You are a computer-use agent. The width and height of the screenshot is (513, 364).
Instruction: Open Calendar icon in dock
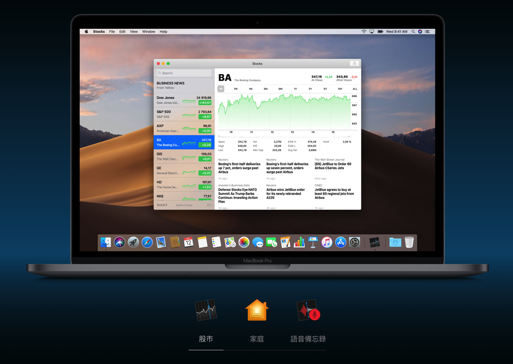pyautogui.click(x=188, y=242)
